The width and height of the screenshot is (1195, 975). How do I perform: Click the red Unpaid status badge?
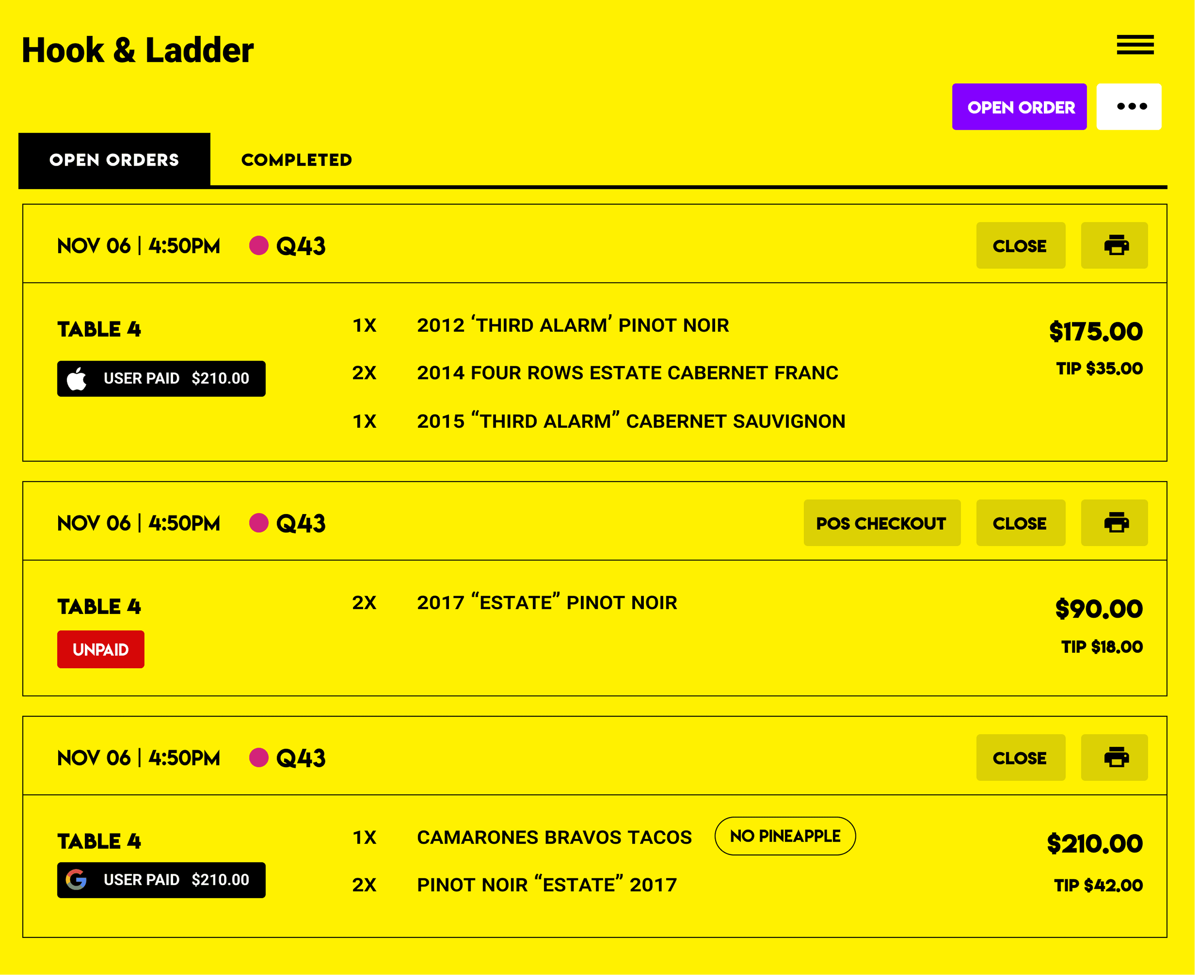101,650
